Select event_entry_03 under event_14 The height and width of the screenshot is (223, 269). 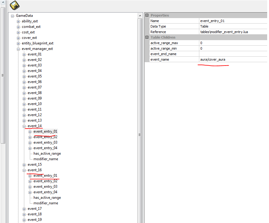45,142
